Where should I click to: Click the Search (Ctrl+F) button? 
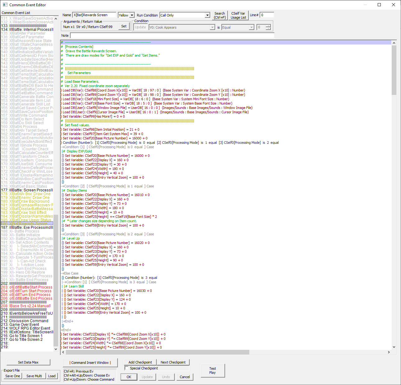220,15
